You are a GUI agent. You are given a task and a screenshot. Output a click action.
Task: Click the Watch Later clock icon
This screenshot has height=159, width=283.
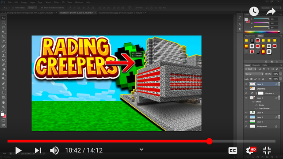(x=254, y=11)
